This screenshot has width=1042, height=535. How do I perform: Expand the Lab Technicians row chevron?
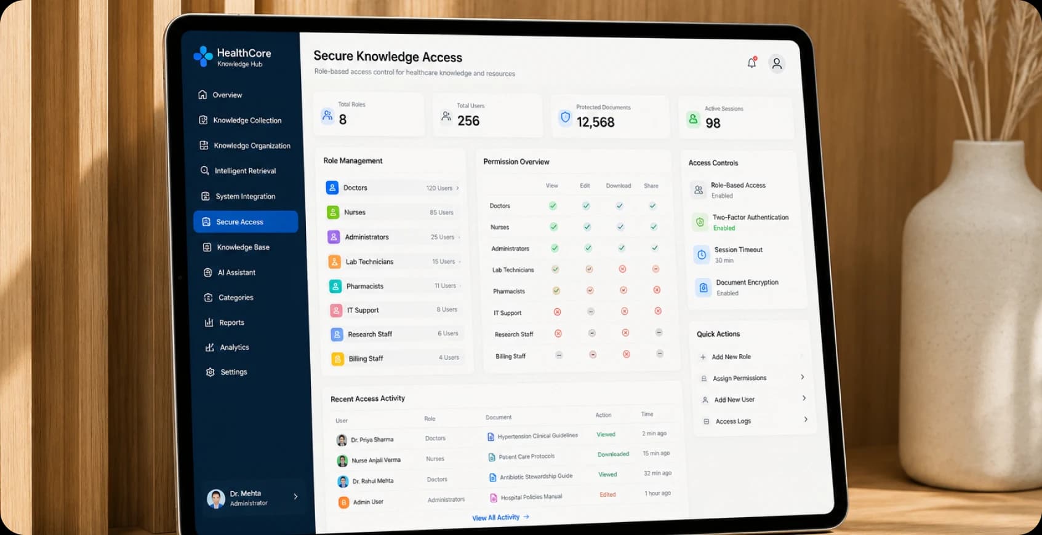click(460, 262)
